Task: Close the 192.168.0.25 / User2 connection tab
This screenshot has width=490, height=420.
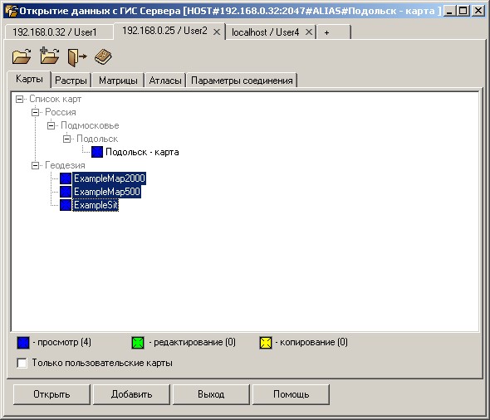Action: tap(217, 32)
